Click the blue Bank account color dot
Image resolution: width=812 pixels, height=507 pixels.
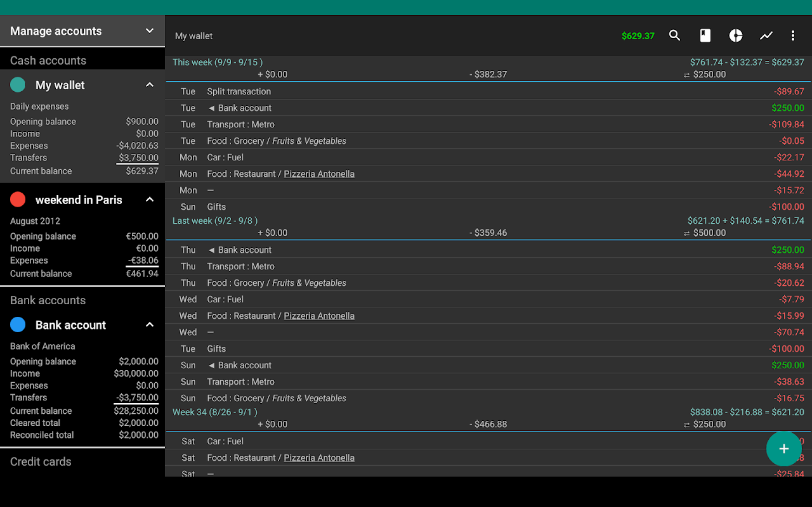18,325
